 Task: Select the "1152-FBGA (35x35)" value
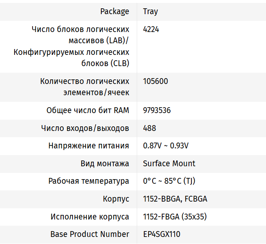(175, 217)
